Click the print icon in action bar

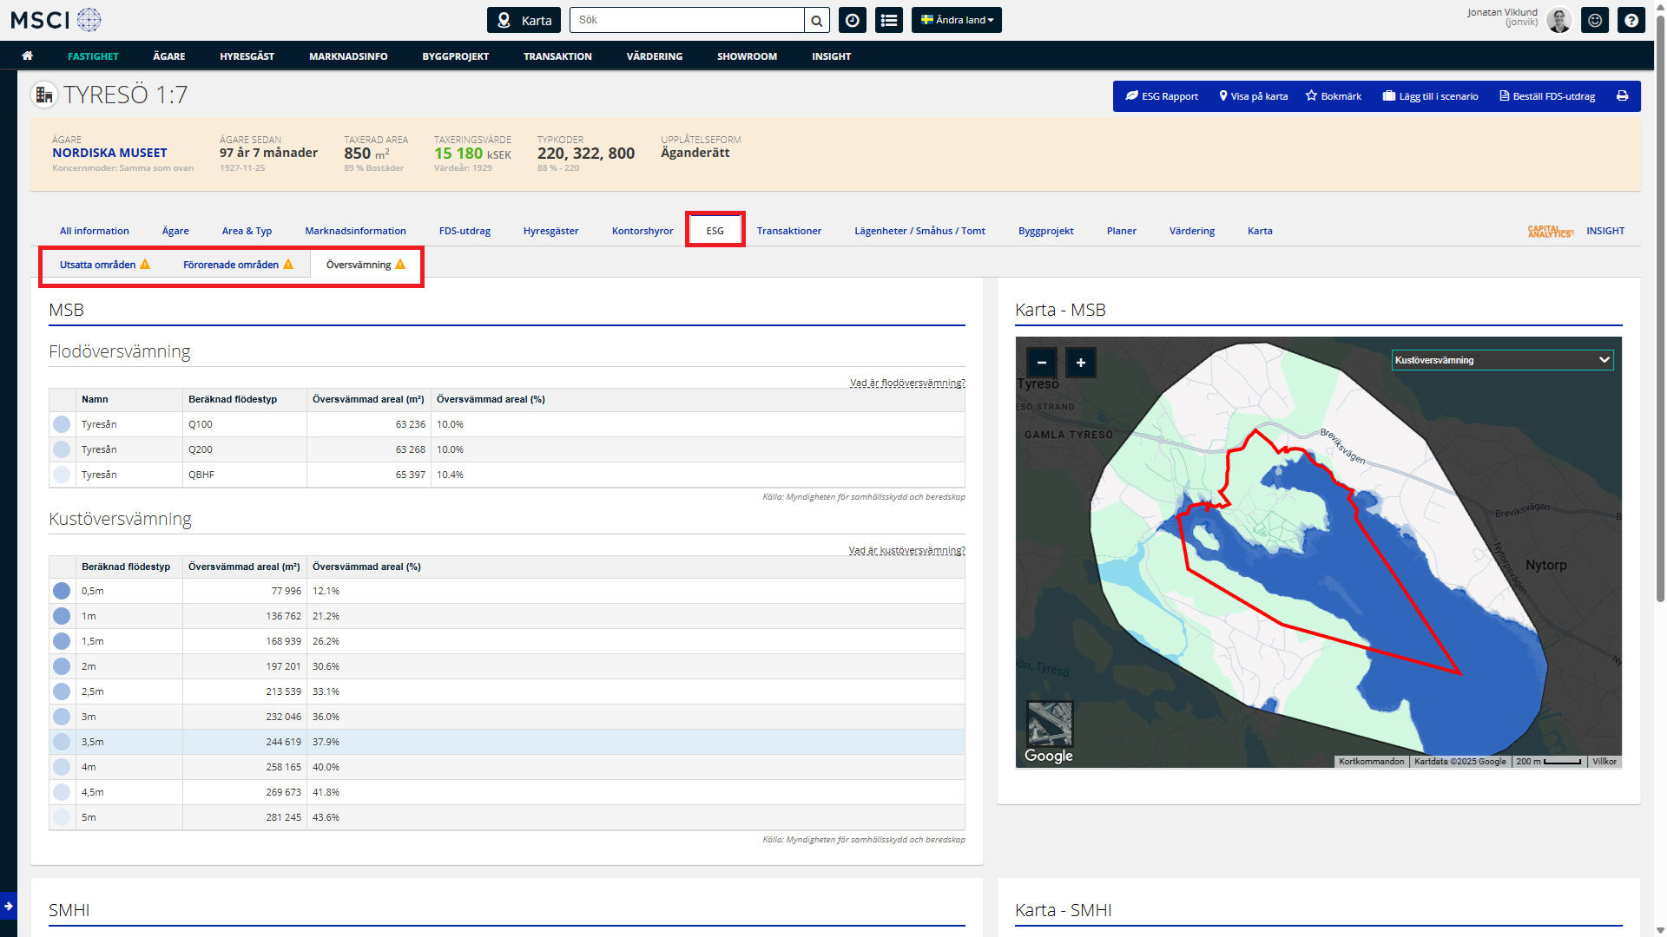tap(1622, 96)
